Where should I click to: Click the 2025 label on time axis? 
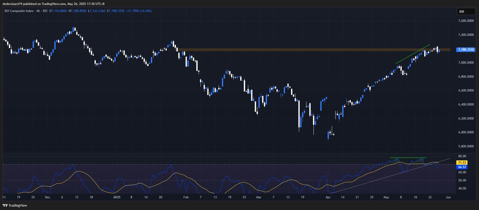click(x=117, y=197)
